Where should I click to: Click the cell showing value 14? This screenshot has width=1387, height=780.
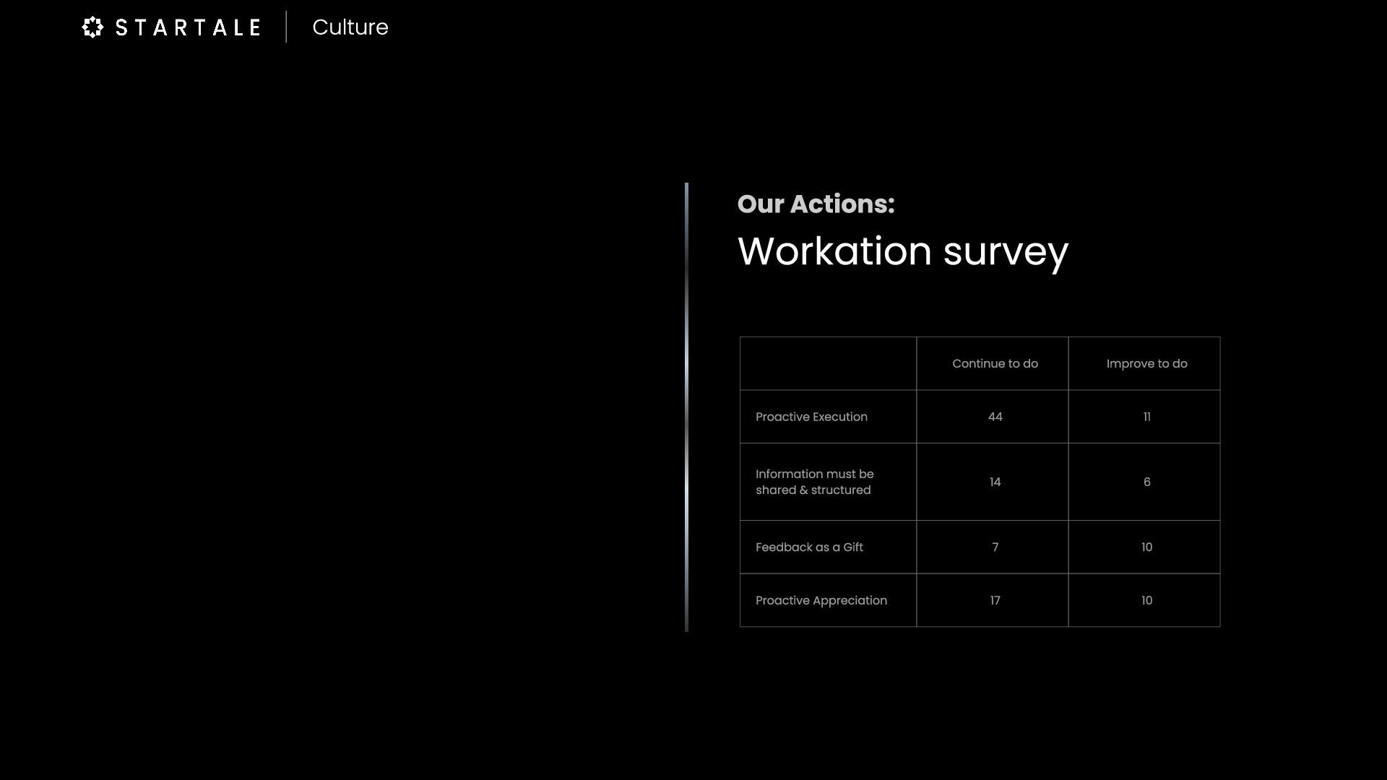click(x=994, y=482)
